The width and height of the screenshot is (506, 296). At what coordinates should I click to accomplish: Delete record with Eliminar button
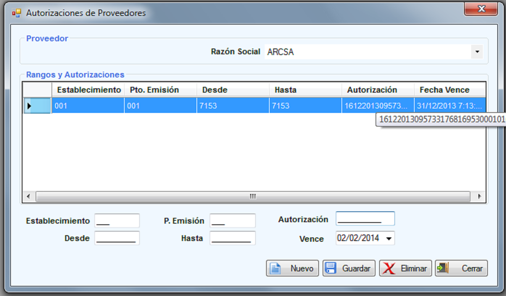click(406, 268)
